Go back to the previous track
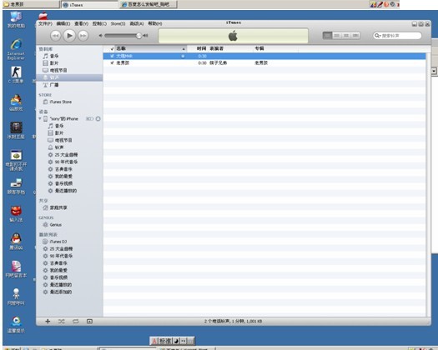This screenshot has width=438, height=350. click(56, 36)
